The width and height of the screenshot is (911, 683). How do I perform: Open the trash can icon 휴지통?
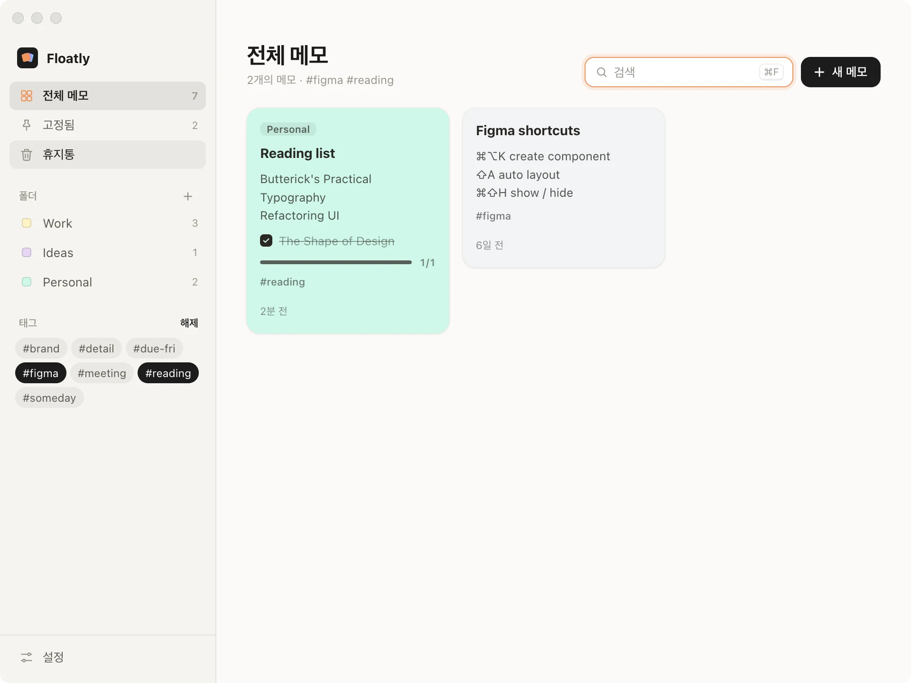tap(27, 155)
